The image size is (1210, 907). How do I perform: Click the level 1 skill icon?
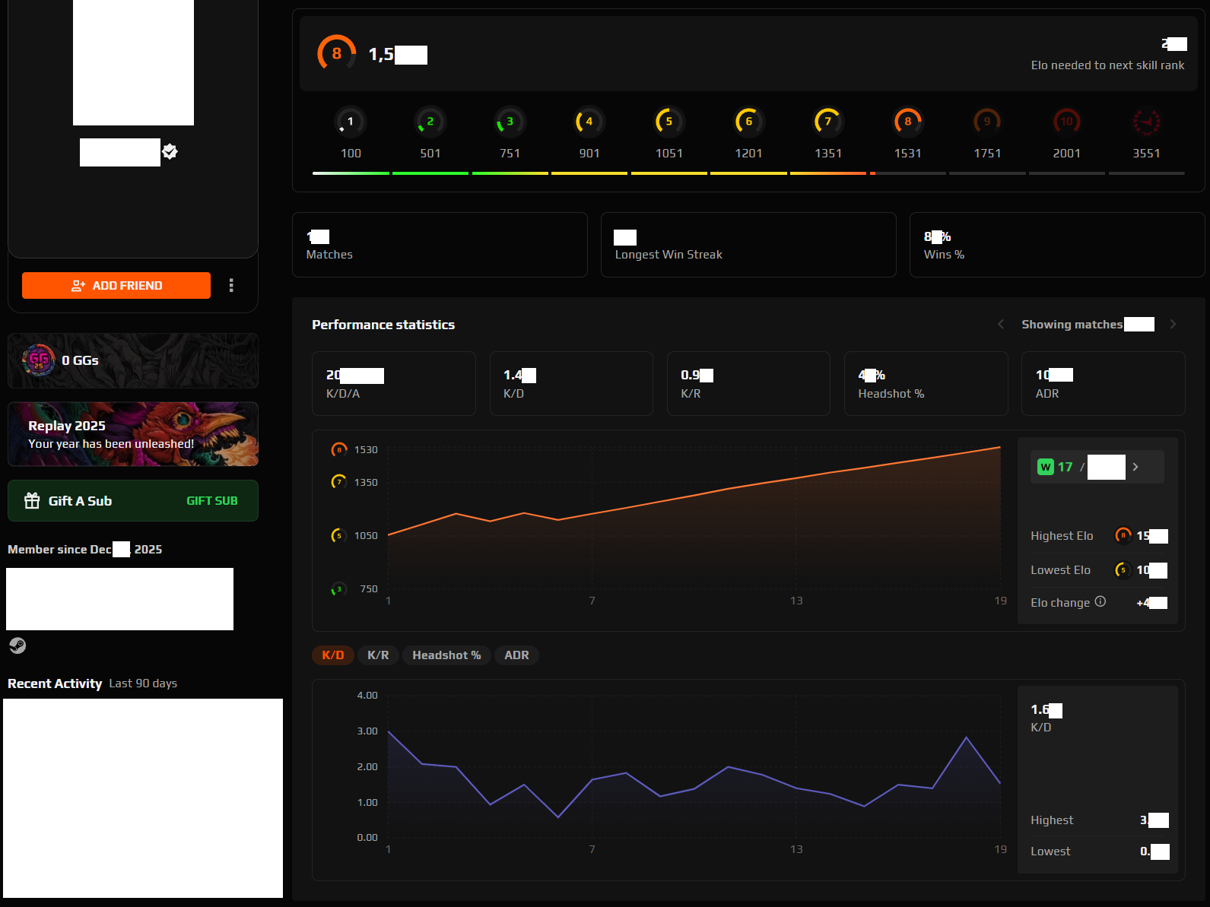[x=350, y=122]
